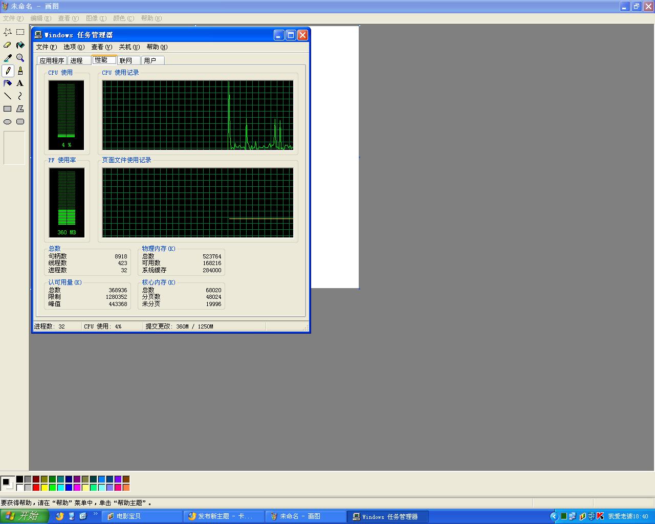Select the Ellipse shape tool
Image resolution: width=655 pixels, height=524 pixels.
pyautogui.click(x=8, y=122)
